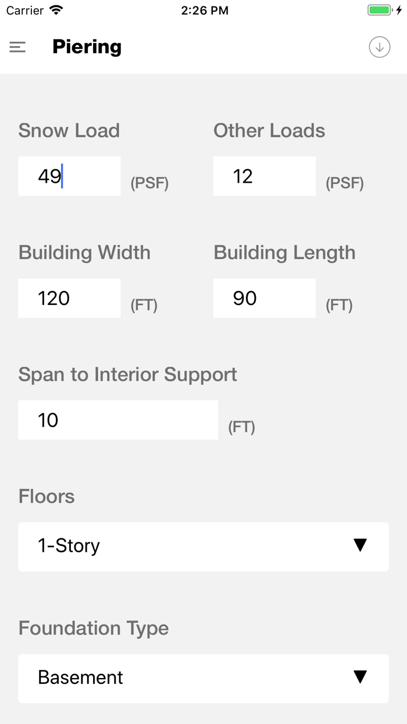Tap the Carrier label in status bar
The width and height of the screenshot is (407, 724).
point(23,10)
